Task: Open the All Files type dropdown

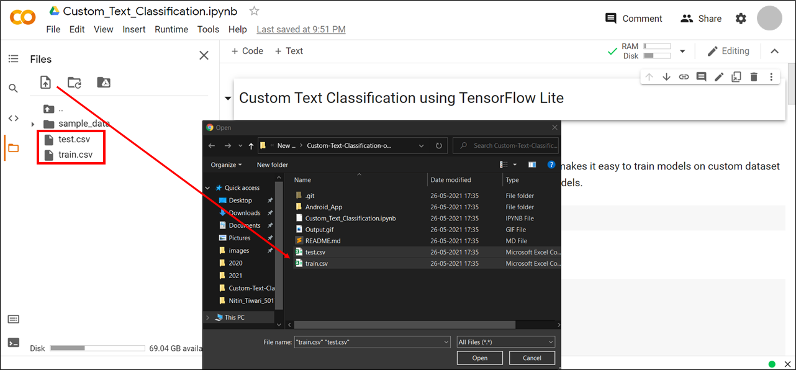Action: [505, 342]
